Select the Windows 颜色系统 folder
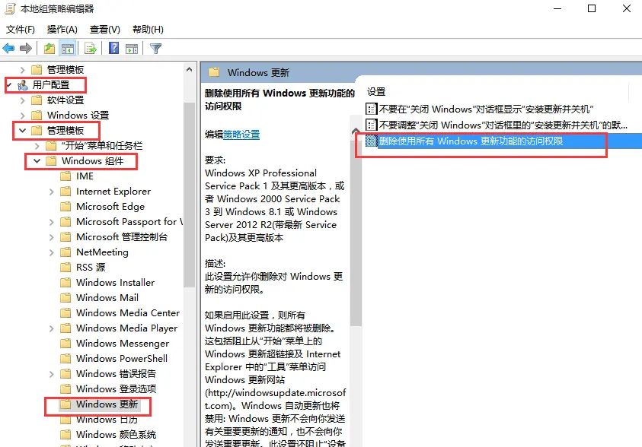This screenshot has height=447, width=642. [x=117, y=434]
